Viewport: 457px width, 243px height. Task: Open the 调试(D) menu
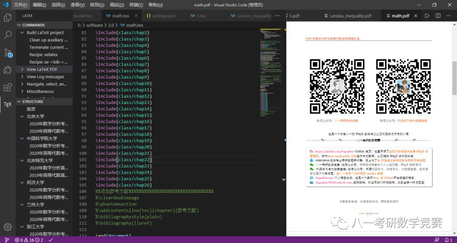(x=117, y=5)
